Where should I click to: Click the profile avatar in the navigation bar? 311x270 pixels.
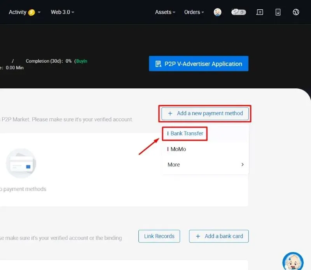pos(217,12)
